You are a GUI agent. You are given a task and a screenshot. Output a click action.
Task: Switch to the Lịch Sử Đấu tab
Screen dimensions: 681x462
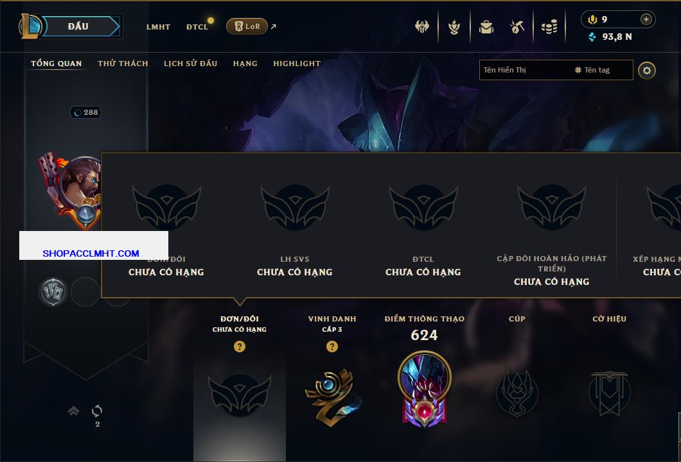pyautogui.click(x=190, y=64)
